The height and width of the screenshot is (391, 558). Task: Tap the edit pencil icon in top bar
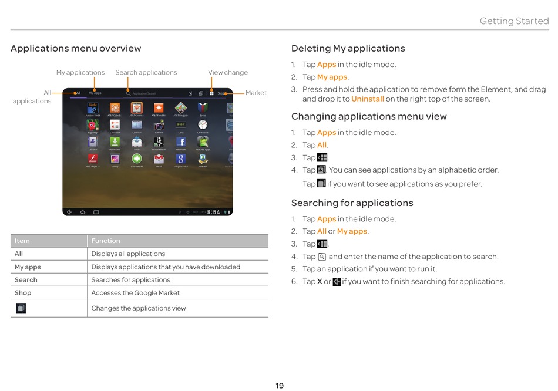[190, 93]
